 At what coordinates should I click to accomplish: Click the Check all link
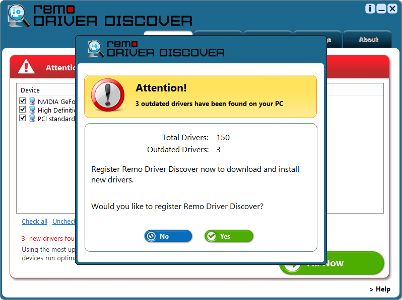35,221
